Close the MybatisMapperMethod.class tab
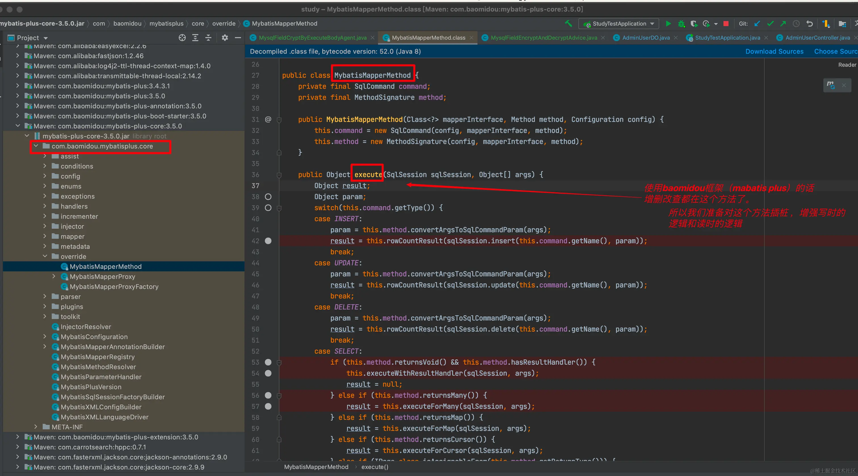This screenshot has height=476, width=858. pyautogui.click(x=471, y=38)
